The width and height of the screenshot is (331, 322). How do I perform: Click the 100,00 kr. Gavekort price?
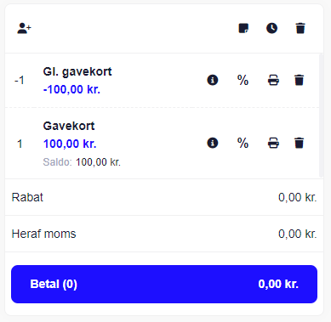(70, 144)
